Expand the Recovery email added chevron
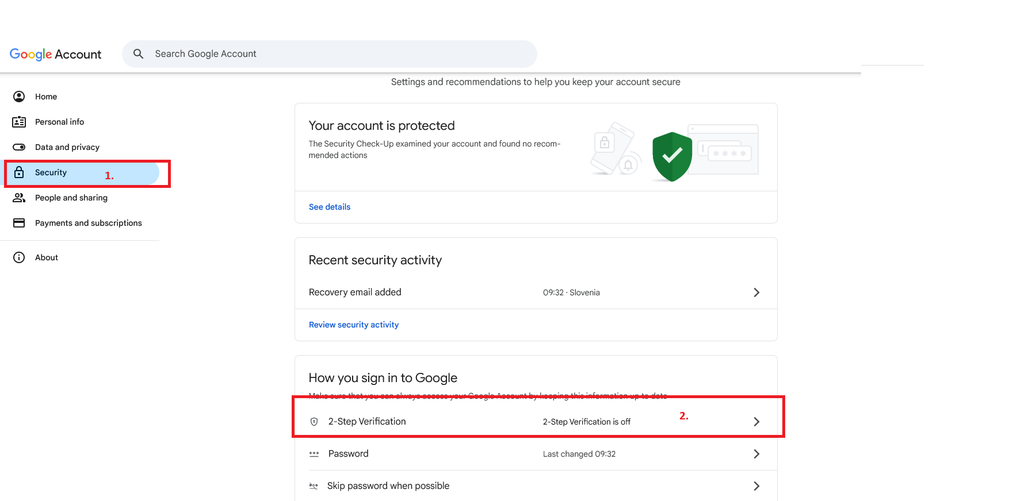Image resolution: width=1036 pixels, height=501 pixels. pyautogui.click(x=756, y=292)
